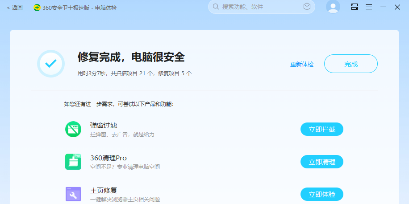Viewport: 409px width, 204px height.
Task: Click the magnifier icon in search bar
Action: (x=216, y=7)
